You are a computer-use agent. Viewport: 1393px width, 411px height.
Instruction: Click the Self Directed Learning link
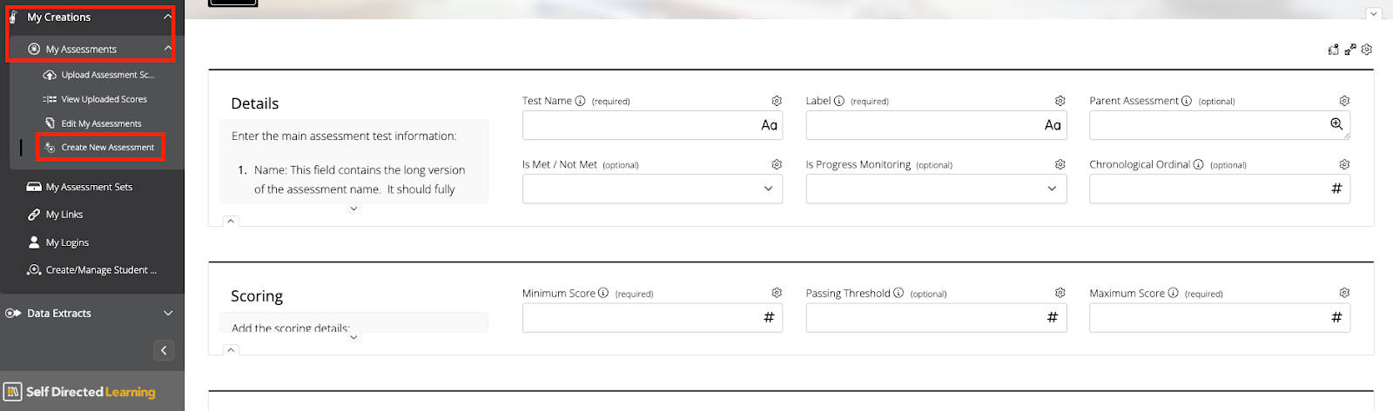pos(90,392)
